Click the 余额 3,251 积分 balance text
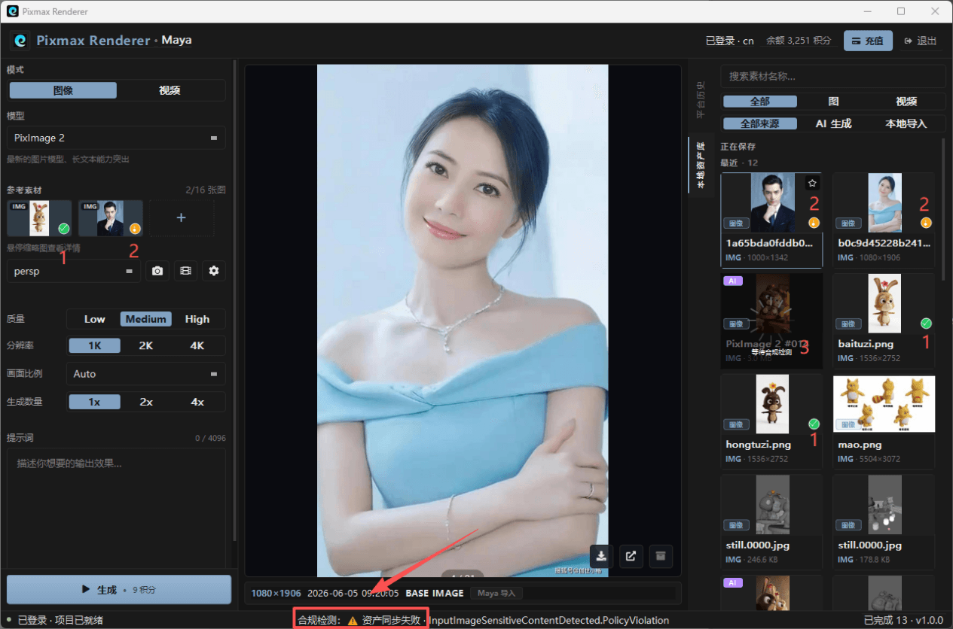 tap(799, 41)
